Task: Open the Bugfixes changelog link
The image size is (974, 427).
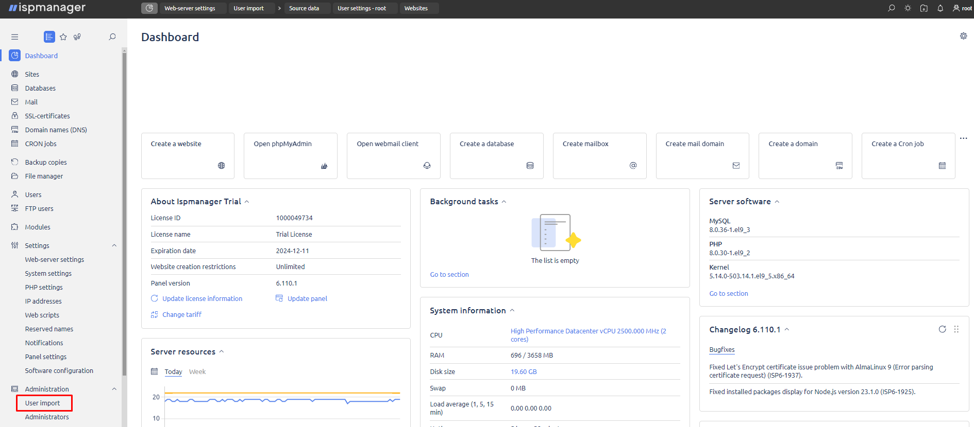Action: pyautogui.click(x=722, y=349)
